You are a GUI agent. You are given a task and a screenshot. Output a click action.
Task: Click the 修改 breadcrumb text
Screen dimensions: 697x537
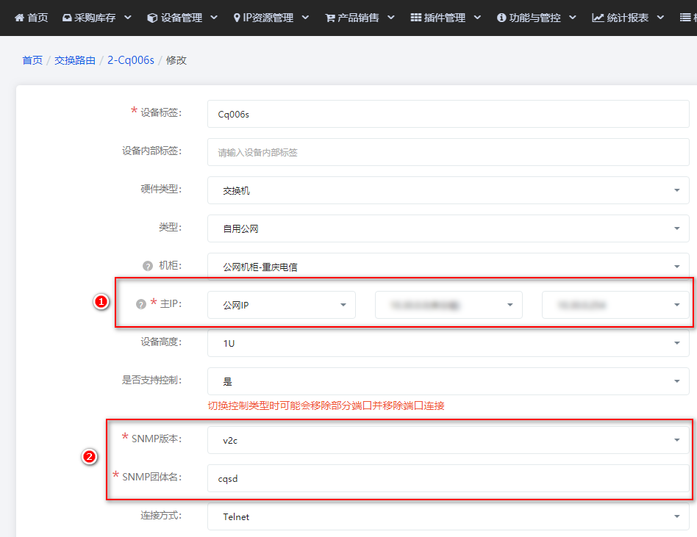click(x=176, y=60)
